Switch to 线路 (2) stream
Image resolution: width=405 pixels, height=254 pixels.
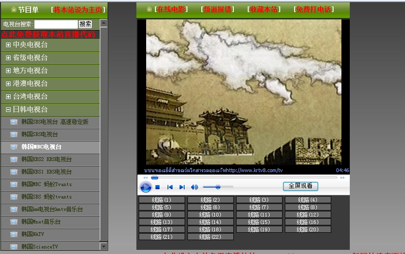(211, 200)
